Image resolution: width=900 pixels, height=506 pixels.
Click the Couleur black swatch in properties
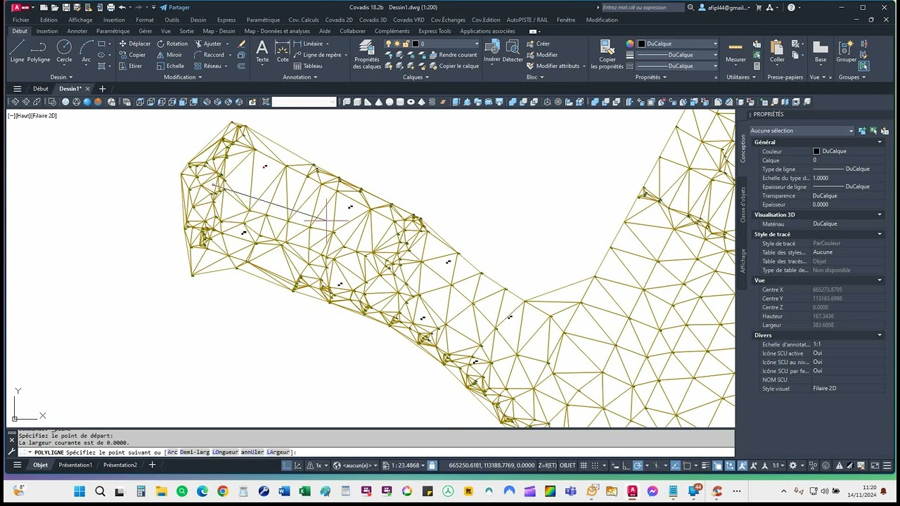[x=816, y=151]
